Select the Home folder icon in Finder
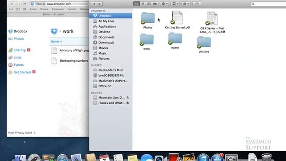The image size is (286, 161). [x=175, y=38]
